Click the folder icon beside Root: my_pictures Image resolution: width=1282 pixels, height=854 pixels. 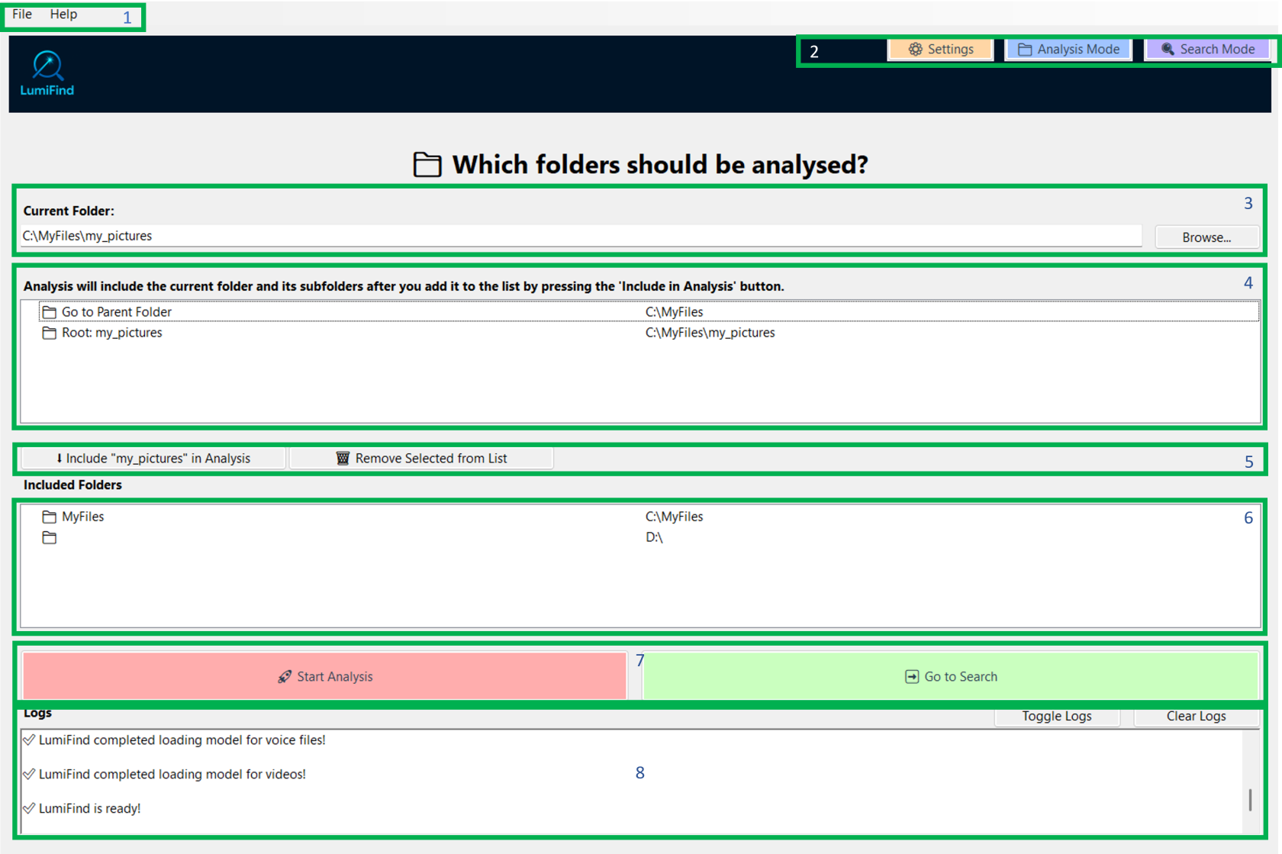[50, 333]
